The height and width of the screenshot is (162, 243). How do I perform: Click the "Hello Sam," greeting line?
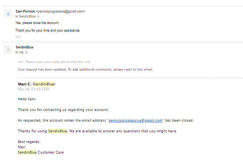[x=27, y=99]
